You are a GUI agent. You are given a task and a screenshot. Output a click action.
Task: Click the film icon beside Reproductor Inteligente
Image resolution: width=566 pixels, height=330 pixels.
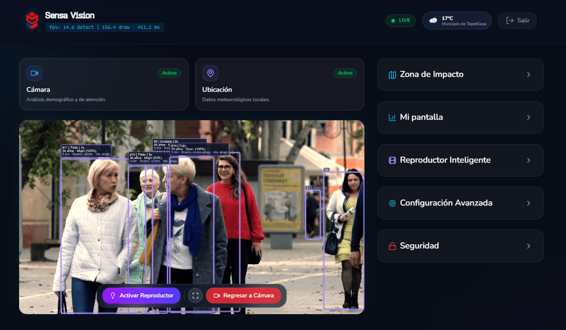click(392, 160)
